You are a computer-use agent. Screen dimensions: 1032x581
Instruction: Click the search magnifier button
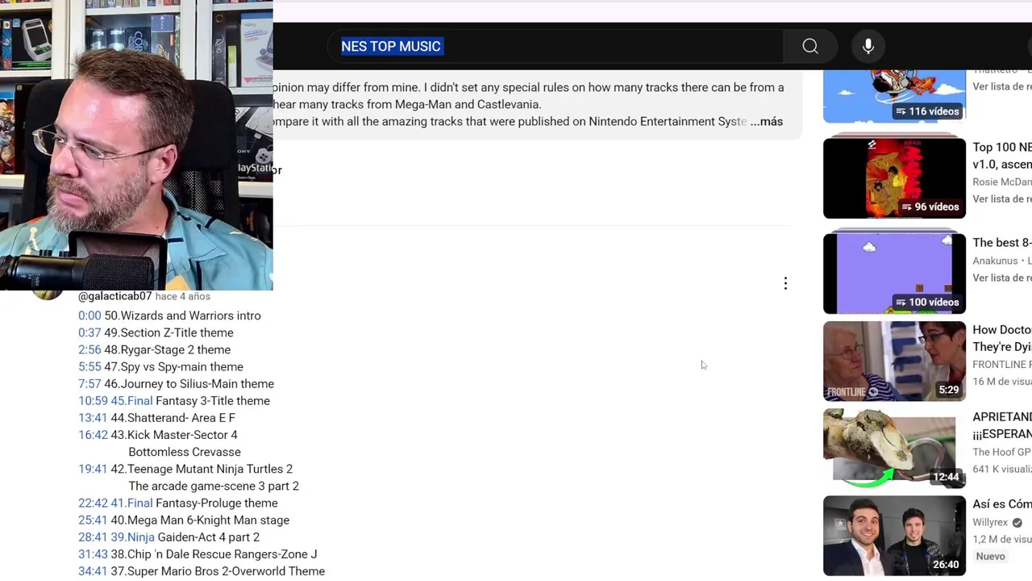point(810,47)
